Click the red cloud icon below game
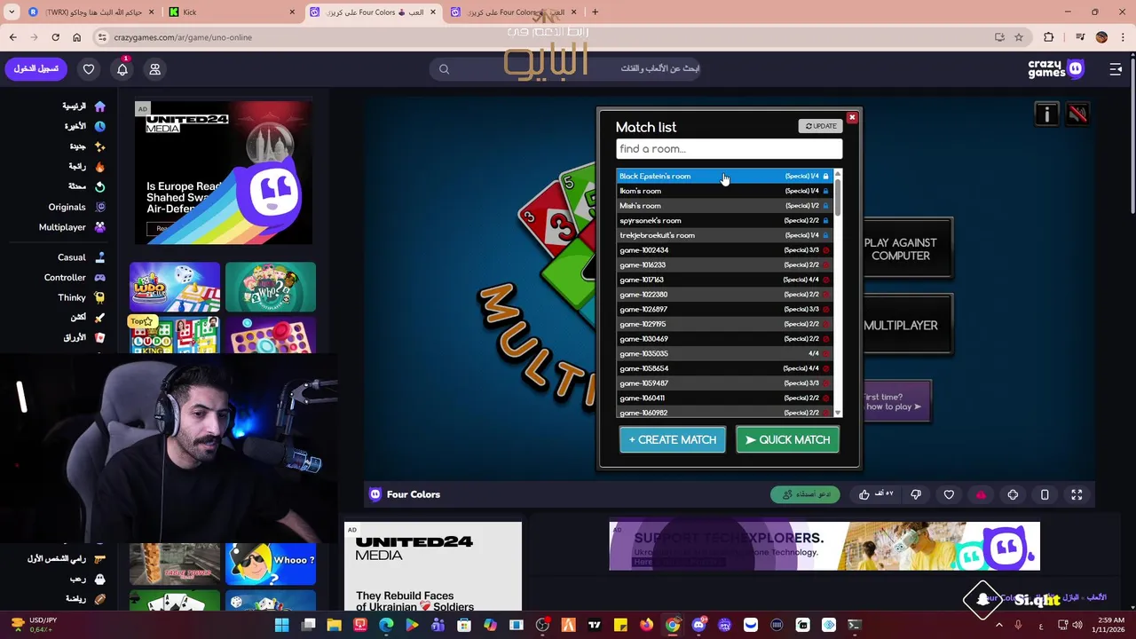The image size is (1136, 639). pos(981,494)
